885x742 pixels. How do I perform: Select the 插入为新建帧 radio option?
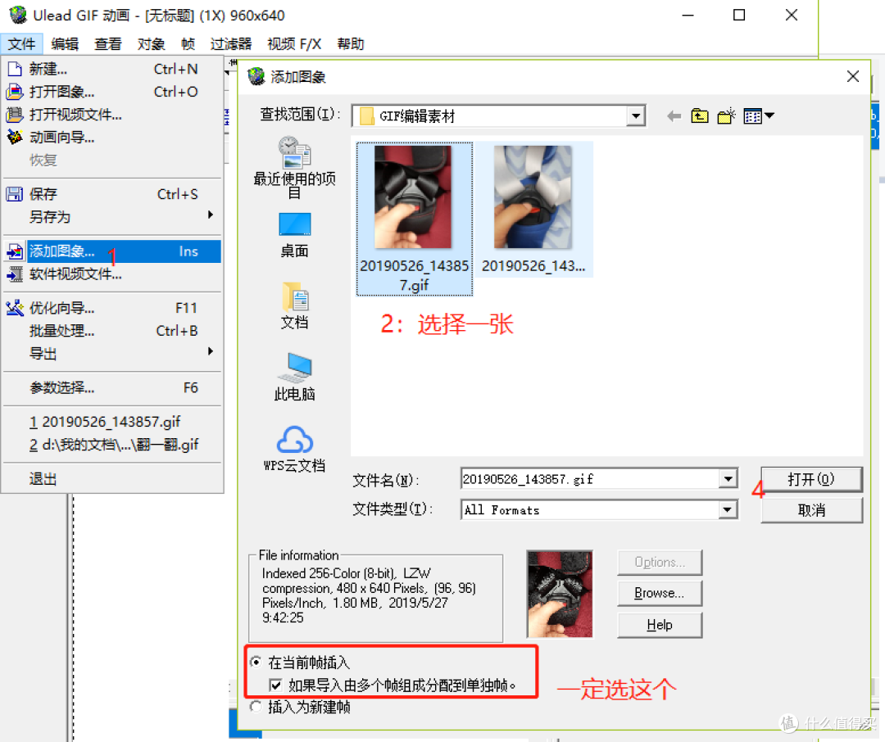(255, 707)
